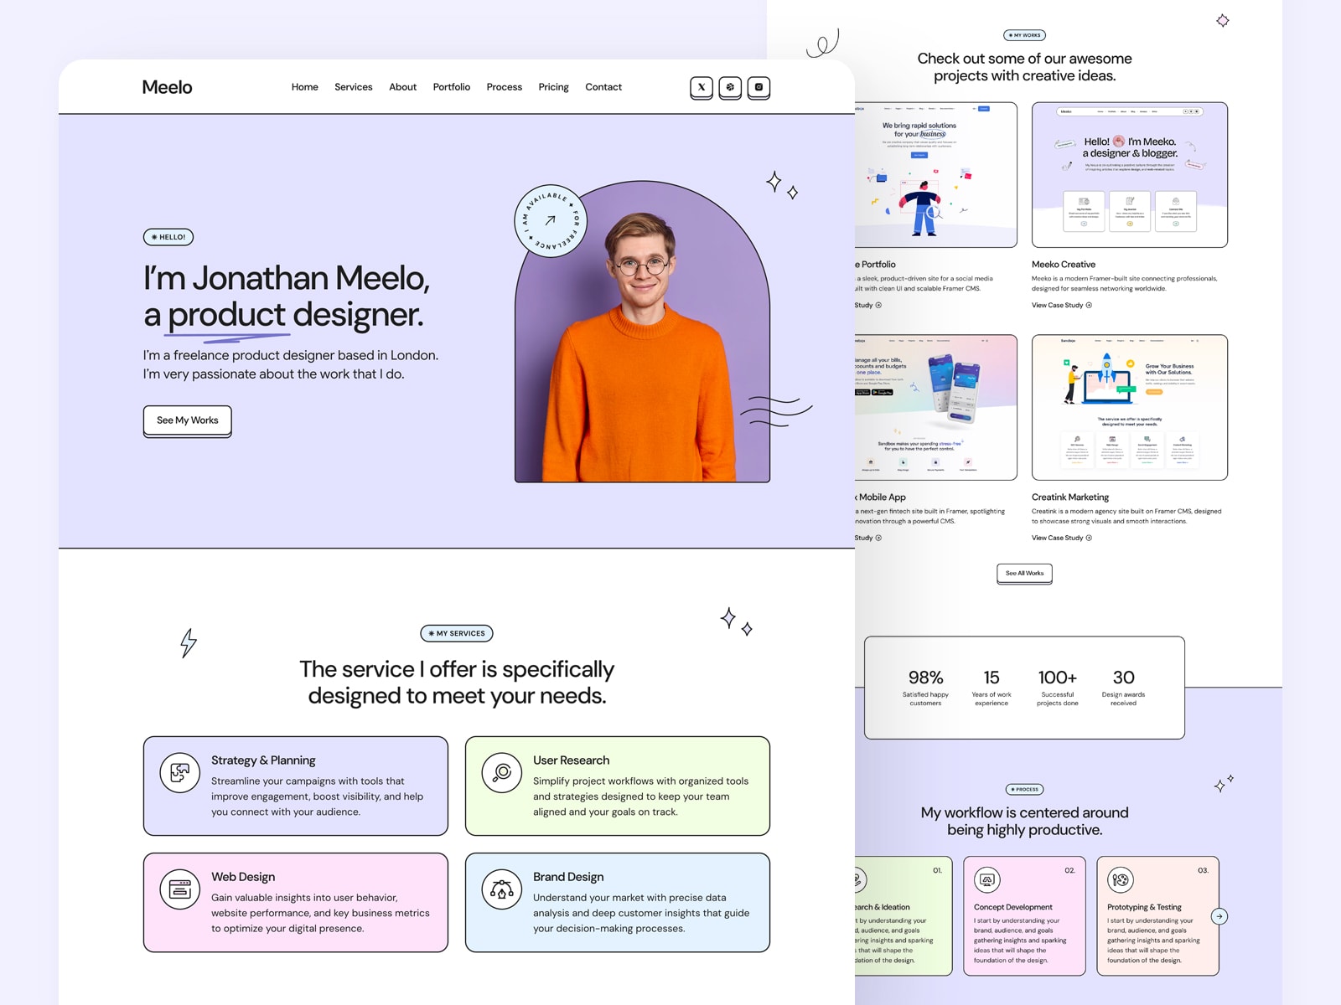Click the 'MY WORKS' badge
The height and width of the screenshot is (1005, 1341).
pos(1024,35)
